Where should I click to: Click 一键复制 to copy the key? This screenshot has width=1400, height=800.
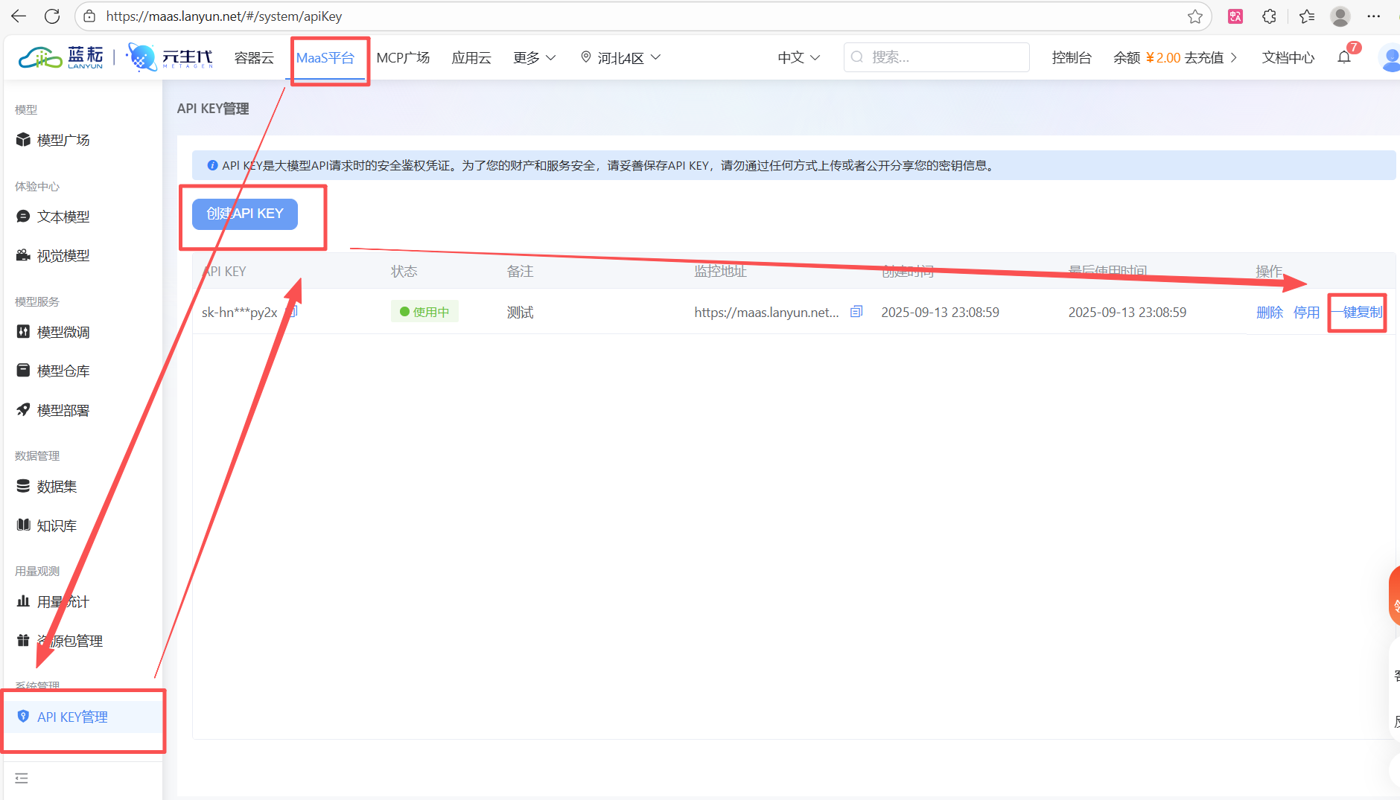click(1357, 312)
